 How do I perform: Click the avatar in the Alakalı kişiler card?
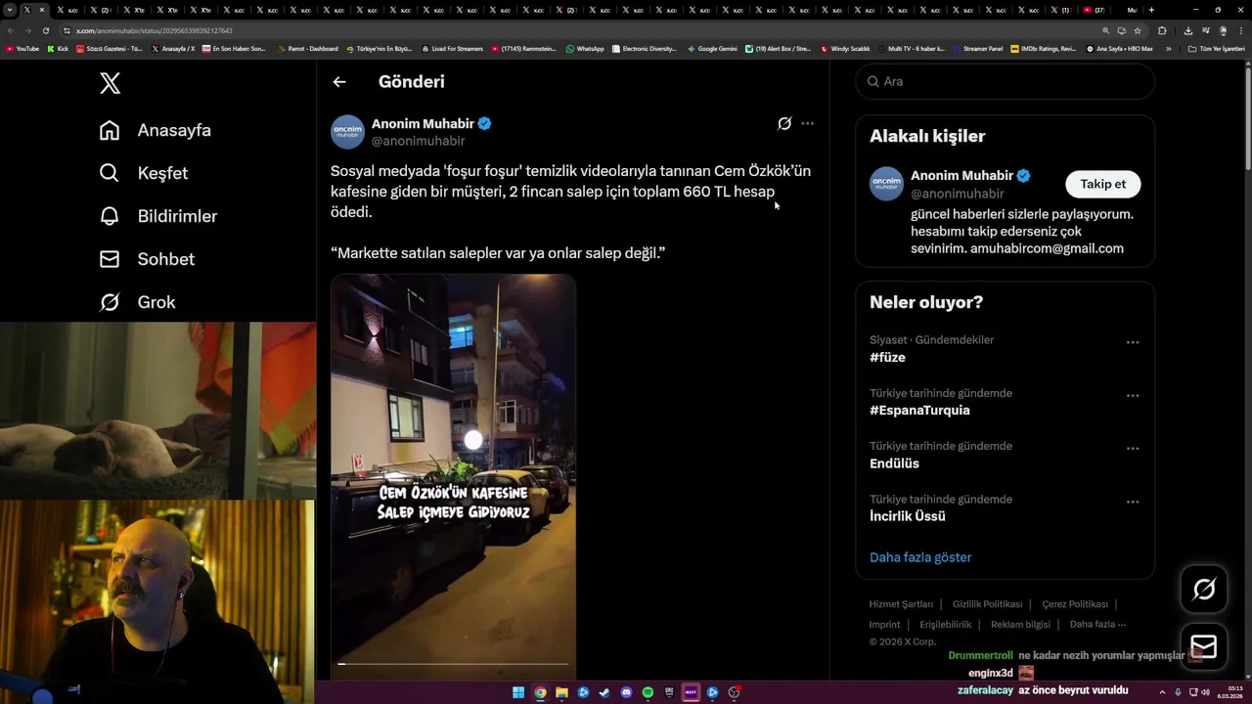pos(886,184)
